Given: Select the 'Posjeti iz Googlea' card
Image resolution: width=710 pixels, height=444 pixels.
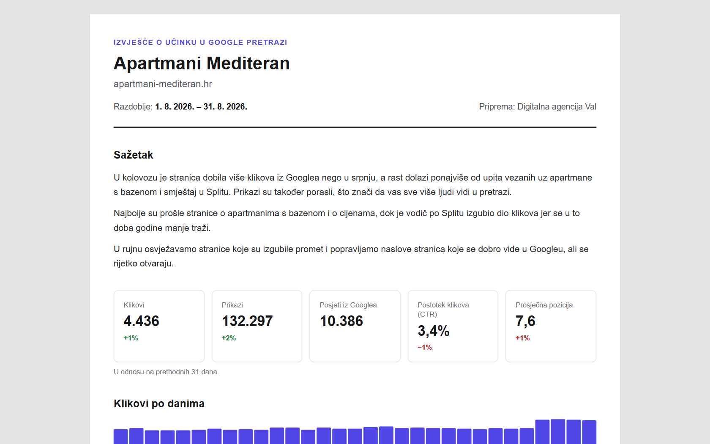Looking at the screenshot, I should [355, 326].
